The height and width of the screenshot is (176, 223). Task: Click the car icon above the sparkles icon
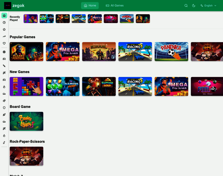pyautogui.click(x=4, y=94)
